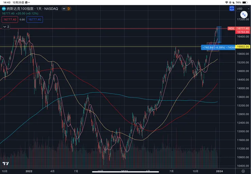
Task: Expand the collapsed indicators list labeled 2
Action: 6,27
